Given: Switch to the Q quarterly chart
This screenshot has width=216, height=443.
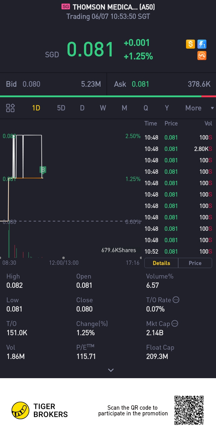Looking at the screenshot, I should 146,108.
